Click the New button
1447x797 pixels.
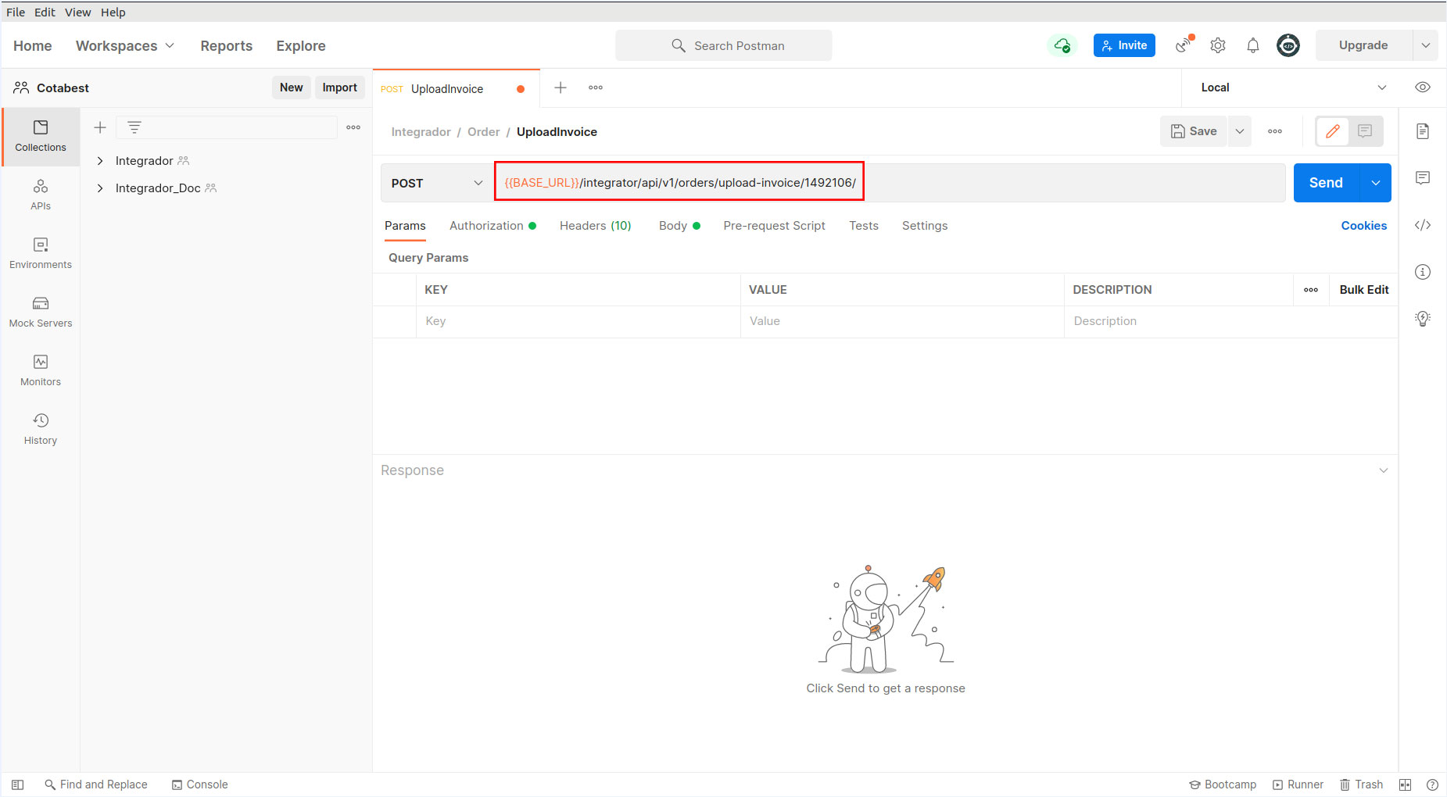point(291,88)
